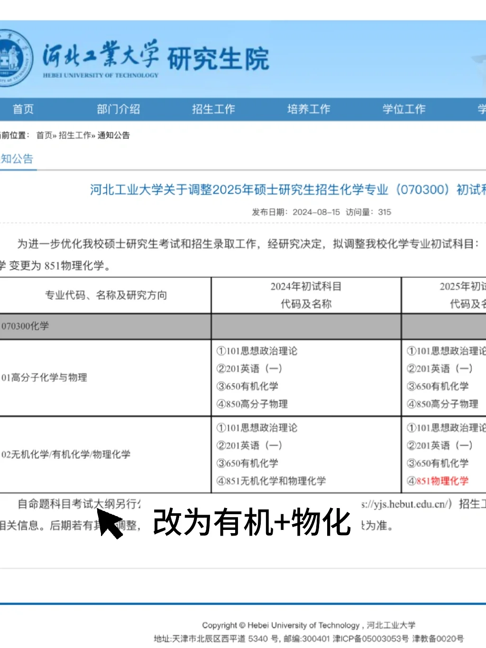Open the 培养工作 navigation menu
Viewport: 486px width, 648px height.
[x=309, y=109]
